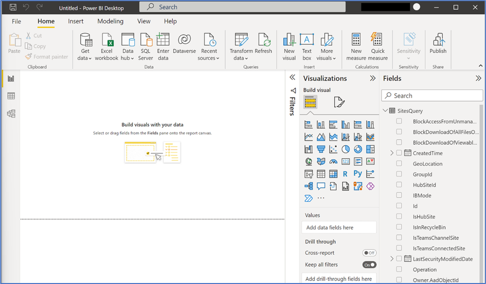The width and height of the screenshot is (486, 284).
Task: Click the title bar Search box
Action: (x=242, y=7)
